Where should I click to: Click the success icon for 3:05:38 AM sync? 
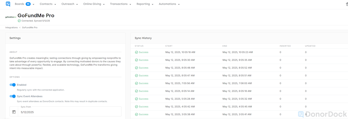pos(136,114)
